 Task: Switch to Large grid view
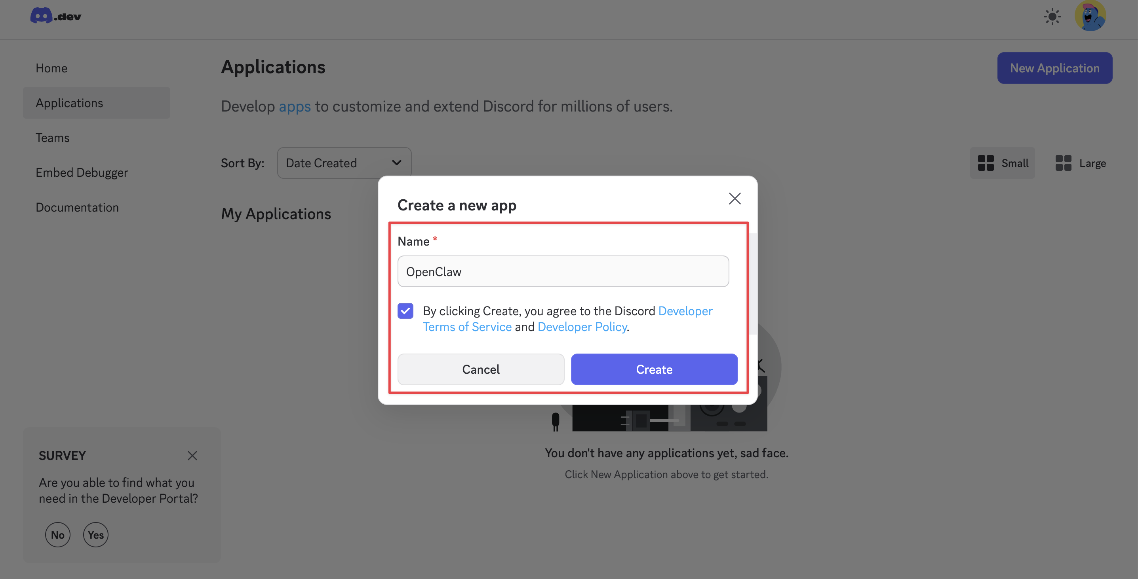[1081, 163]
